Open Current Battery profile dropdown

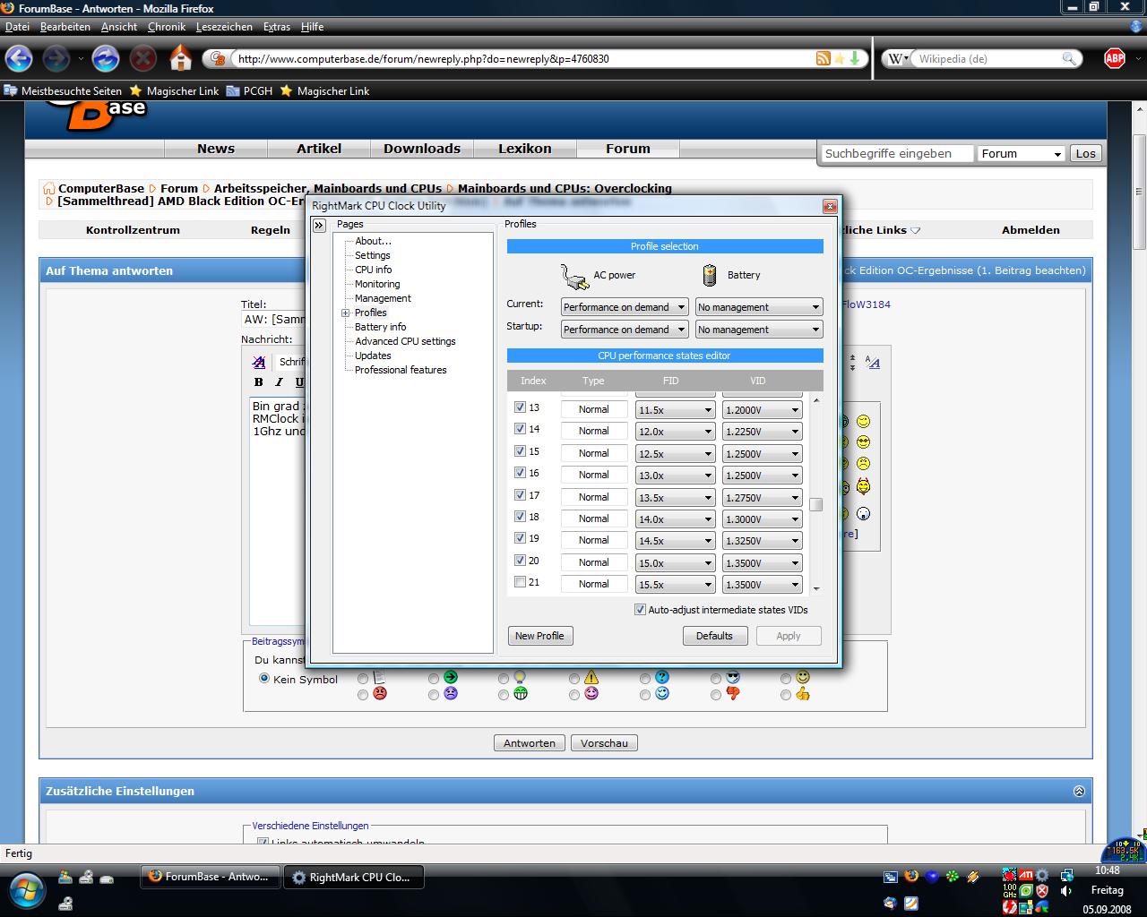tap(759, 307)
